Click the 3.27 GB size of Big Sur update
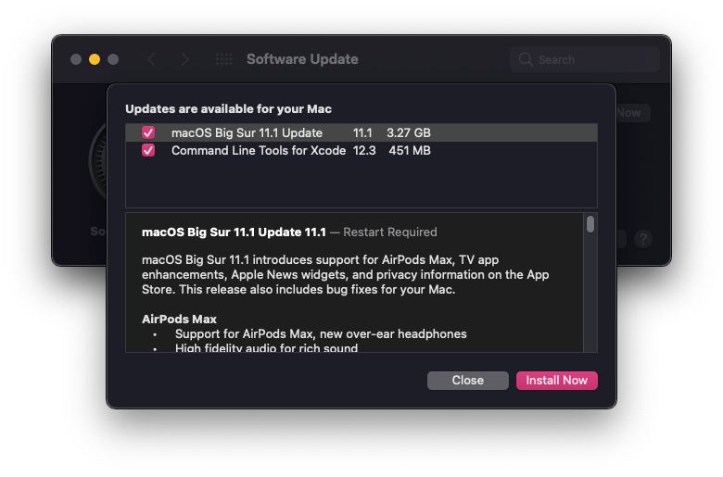The width and height of the screenshot is (723, 477). 409,132
